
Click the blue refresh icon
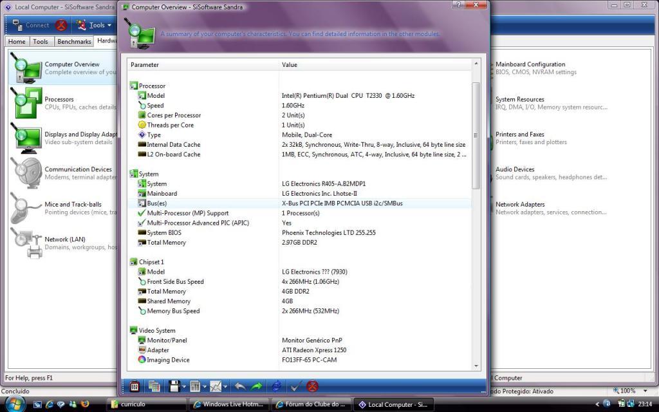click(277, 386)
